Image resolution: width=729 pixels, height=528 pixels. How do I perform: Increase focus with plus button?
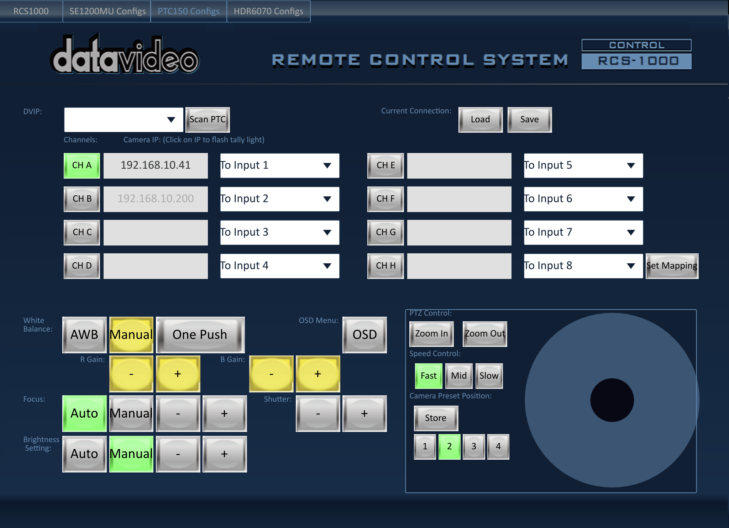[x=225, y=413]
